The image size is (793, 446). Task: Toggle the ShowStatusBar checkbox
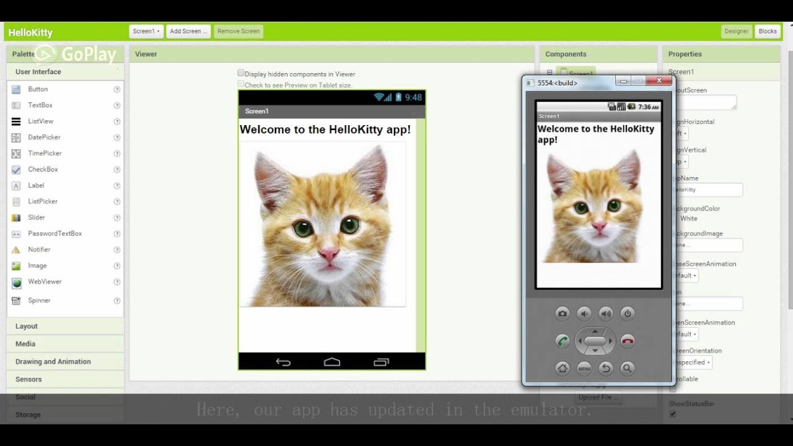(673, 413)
